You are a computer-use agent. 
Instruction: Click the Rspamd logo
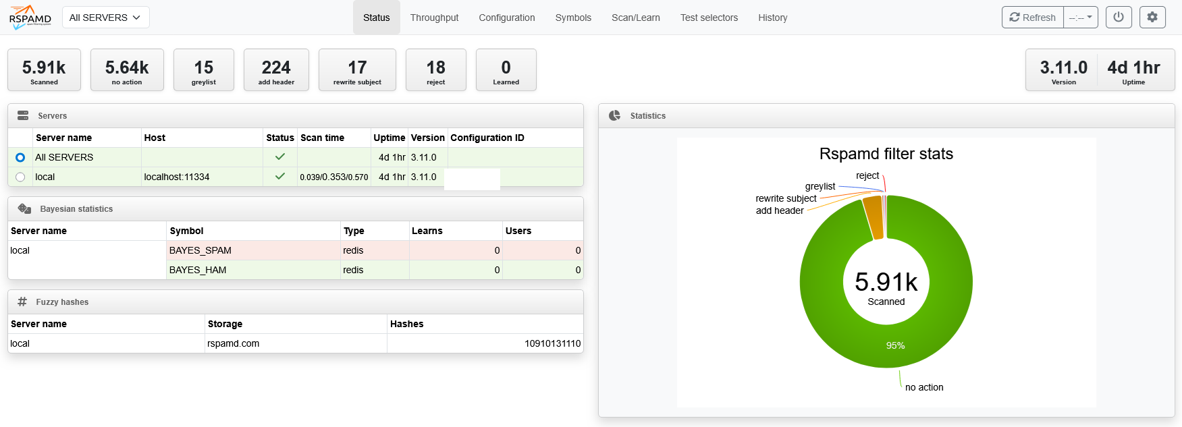tap(30, 17)
